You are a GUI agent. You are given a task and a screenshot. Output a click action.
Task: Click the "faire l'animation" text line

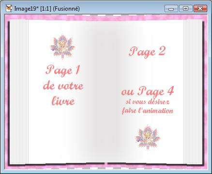click(x=147, y=111)
